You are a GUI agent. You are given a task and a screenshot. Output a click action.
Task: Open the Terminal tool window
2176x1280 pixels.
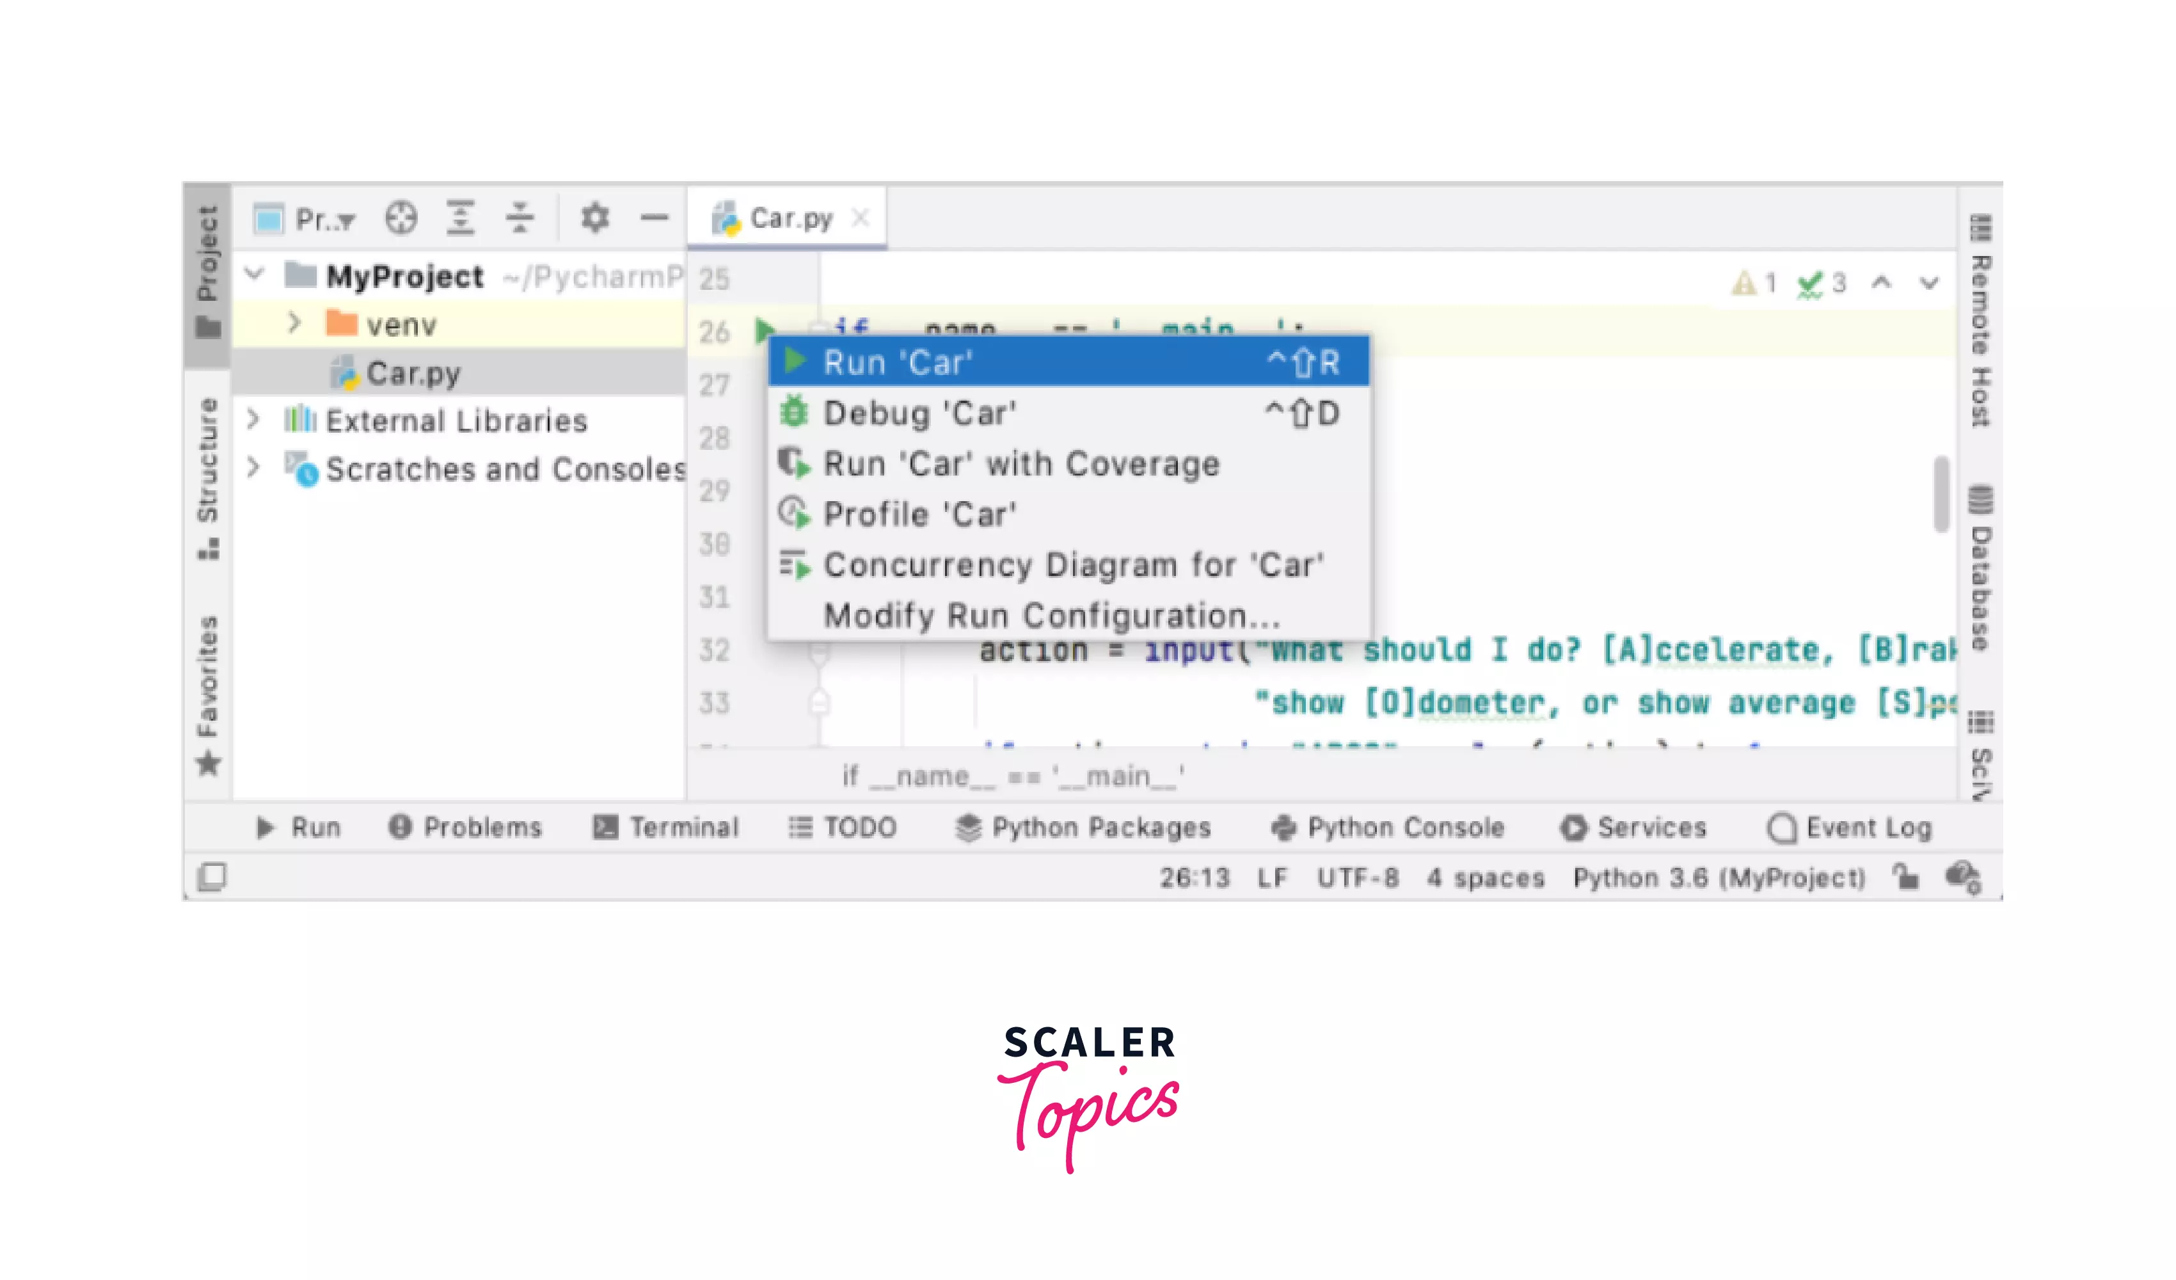666,828
